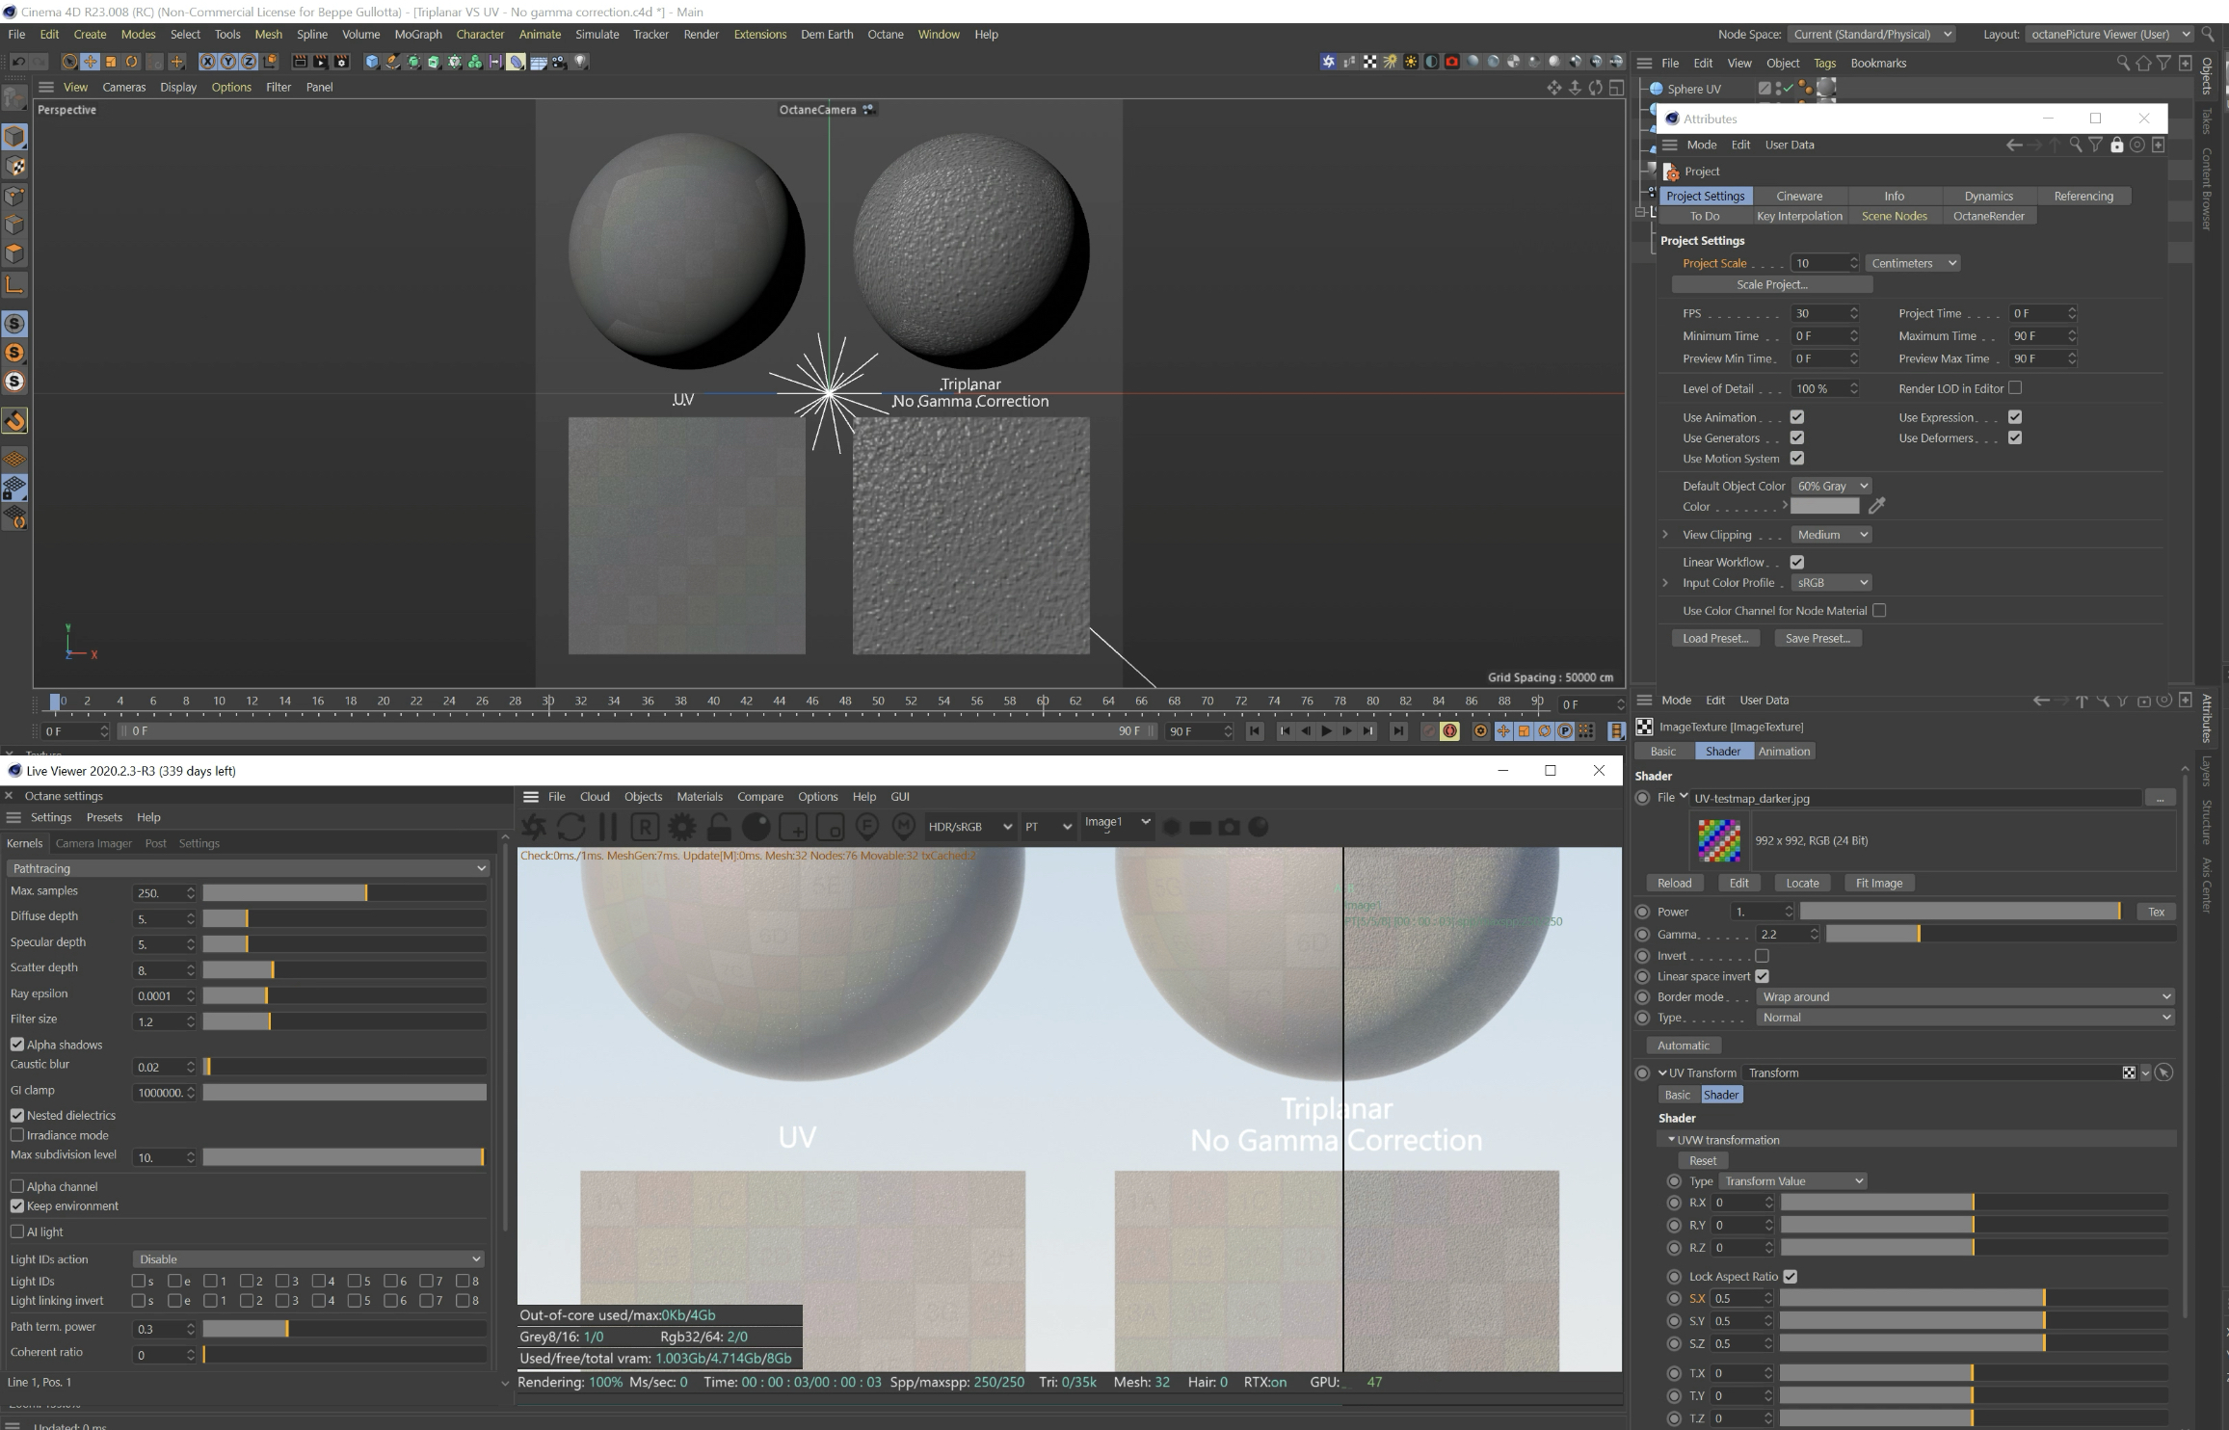This screenshot has width=2229, height=1430.
Task: Click the Reload image button
Action: click(1674, 883)
